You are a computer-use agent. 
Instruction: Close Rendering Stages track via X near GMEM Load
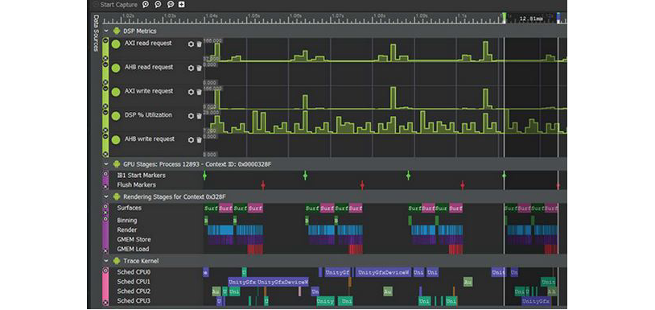click(105, 250)
